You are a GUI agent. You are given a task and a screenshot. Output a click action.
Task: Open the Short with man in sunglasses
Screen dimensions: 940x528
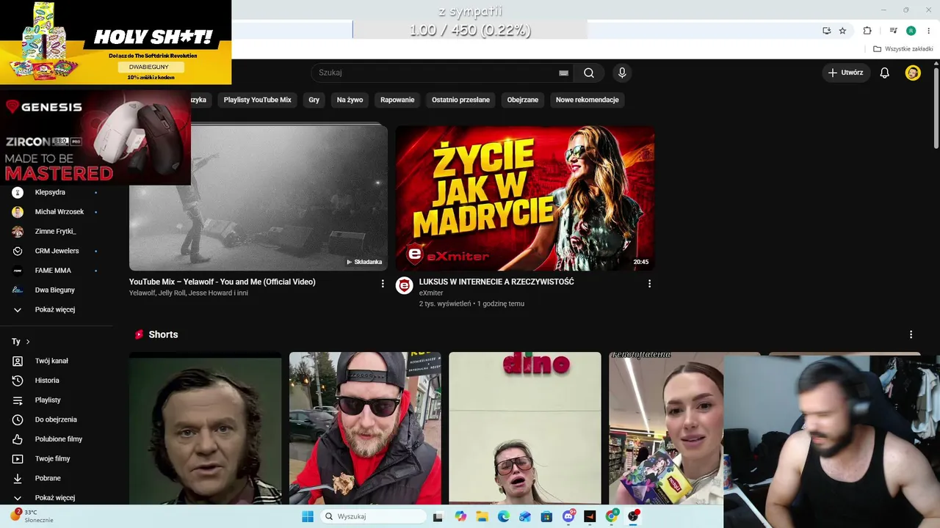pyautogui.click(x=365, y=428)
